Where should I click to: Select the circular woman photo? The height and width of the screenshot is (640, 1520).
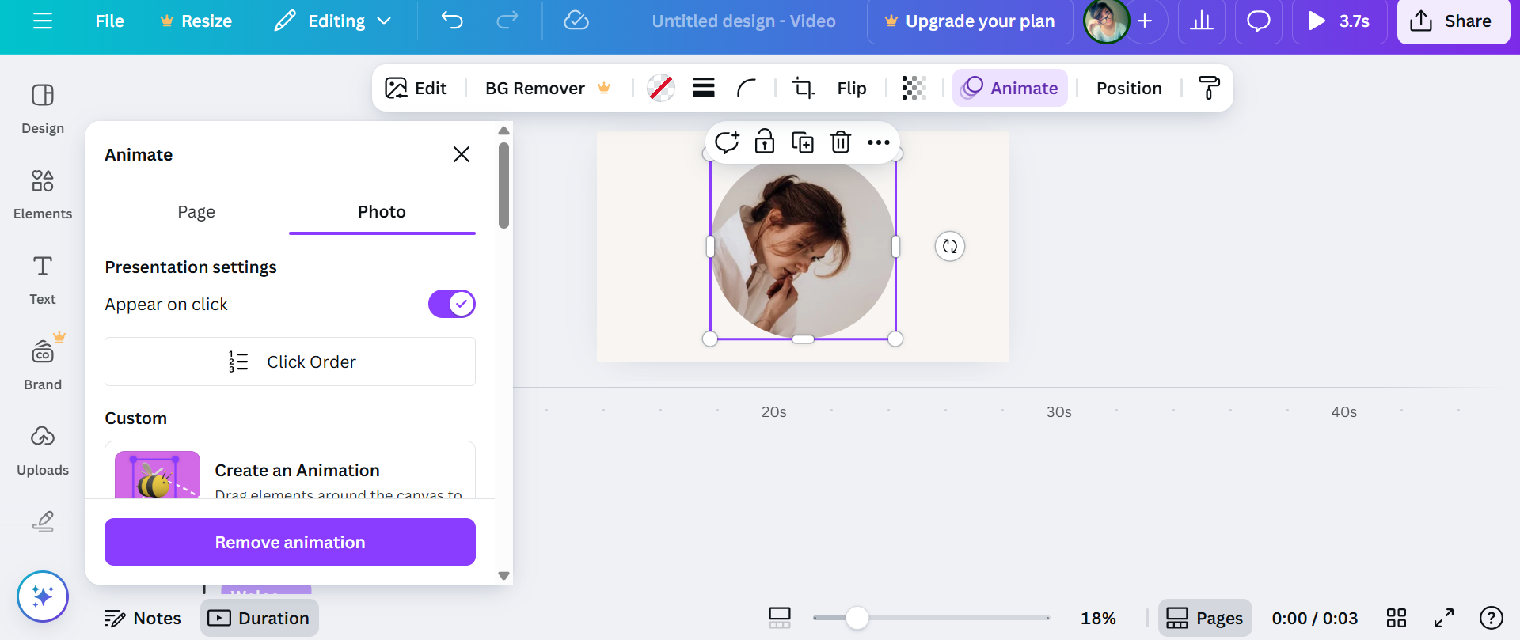pyautogui.click(x=803, y=248)
